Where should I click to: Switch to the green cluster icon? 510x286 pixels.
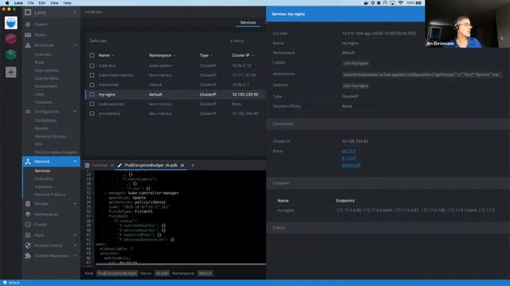(10, 55)
